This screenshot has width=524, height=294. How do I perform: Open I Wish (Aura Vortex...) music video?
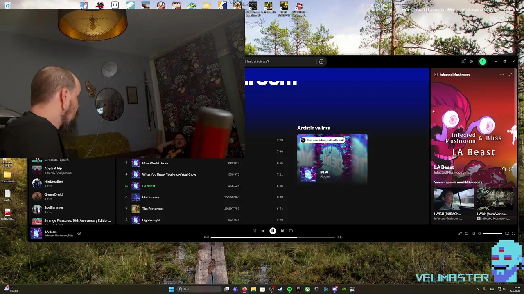495,204
